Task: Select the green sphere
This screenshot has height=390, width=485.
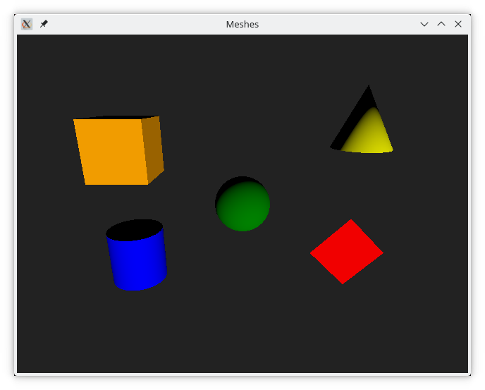Action: 243,206
